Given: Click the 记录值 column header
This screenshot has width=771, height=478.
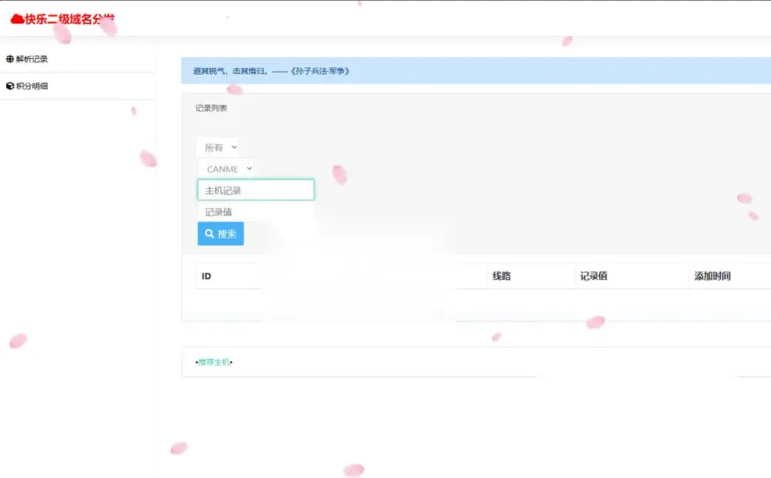Looking at the screenshot, I should coord(594,276).
